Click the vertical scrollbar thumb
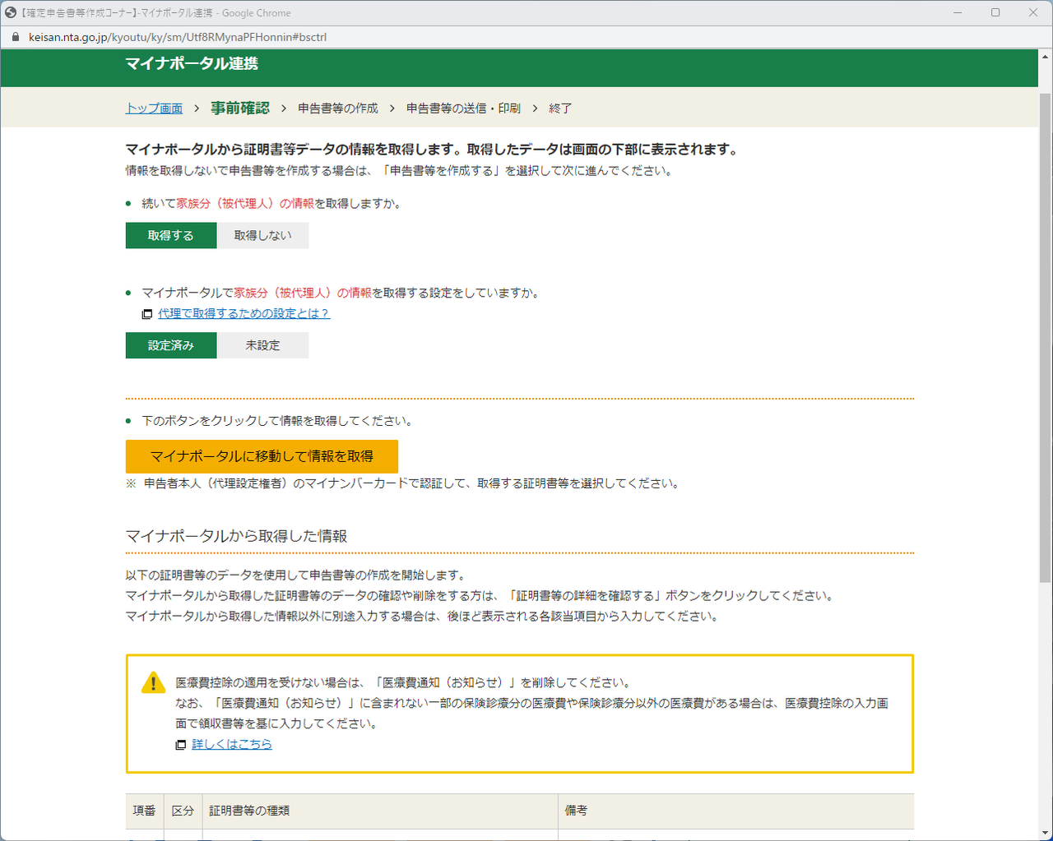Screen dimensions: 1053x841 click(1046, 337)
